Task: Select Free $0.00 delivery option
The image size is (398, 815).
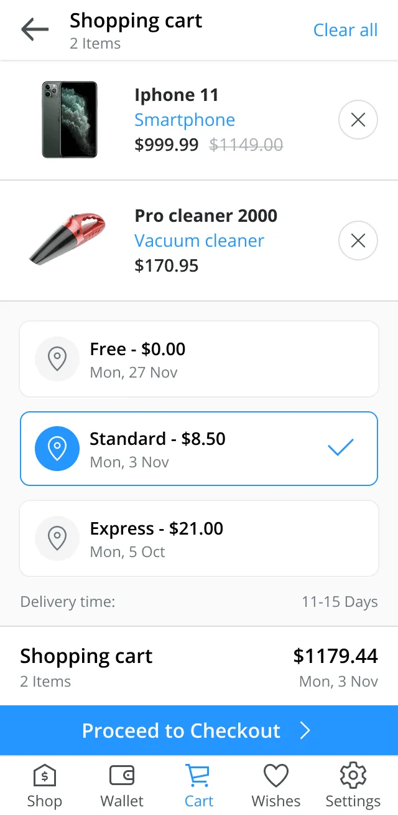Action: click(x=199, y=359)
